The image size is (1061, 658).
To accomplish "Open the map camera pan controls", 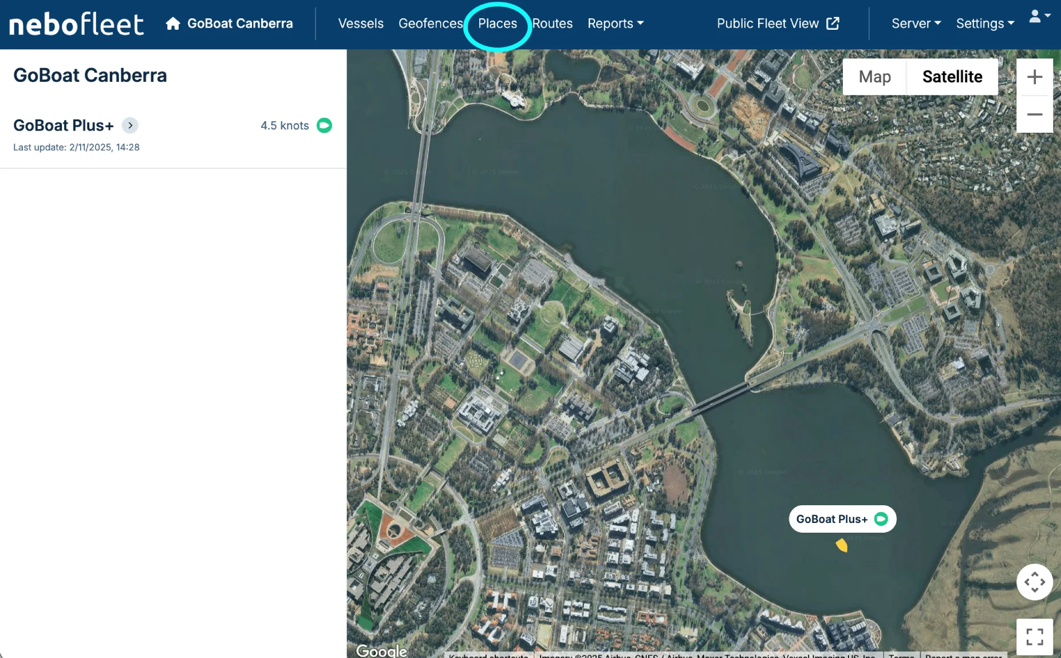I will click(1034, 582).
